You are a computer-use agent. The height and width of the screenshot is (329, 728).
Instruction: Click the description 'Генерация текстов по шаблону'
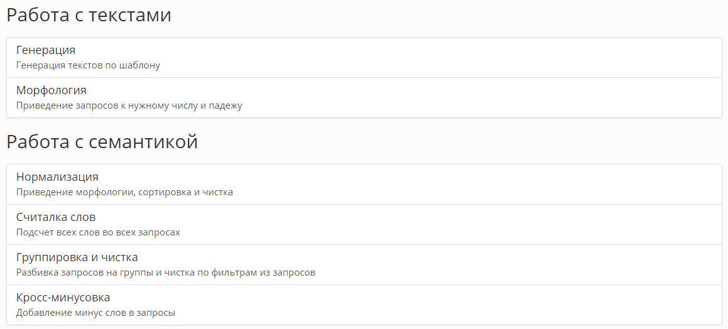pyautogui.click(x=88, y=65)
